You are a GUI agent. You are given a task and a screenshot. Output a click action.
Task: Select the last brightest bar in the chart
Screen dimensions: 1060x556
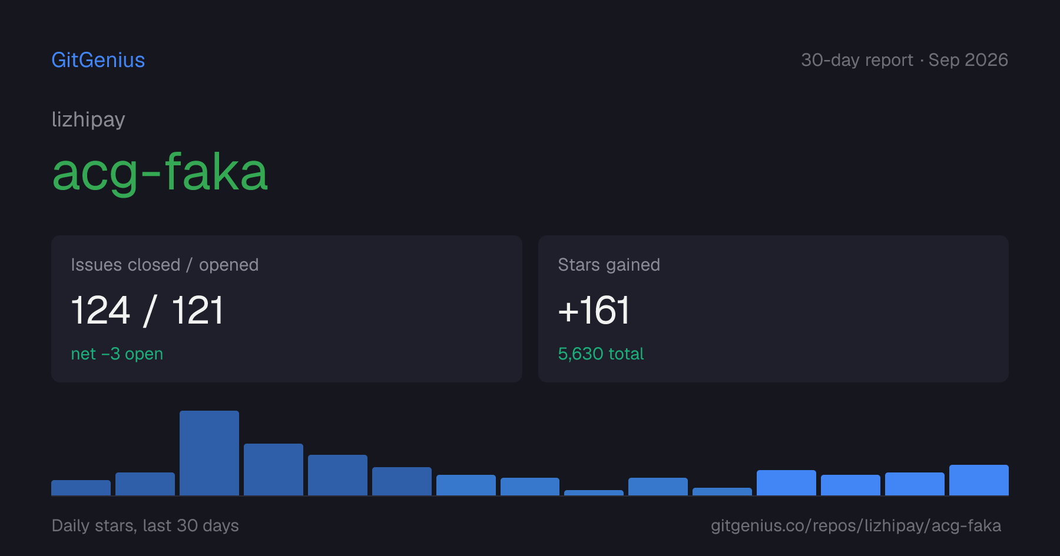979,480
